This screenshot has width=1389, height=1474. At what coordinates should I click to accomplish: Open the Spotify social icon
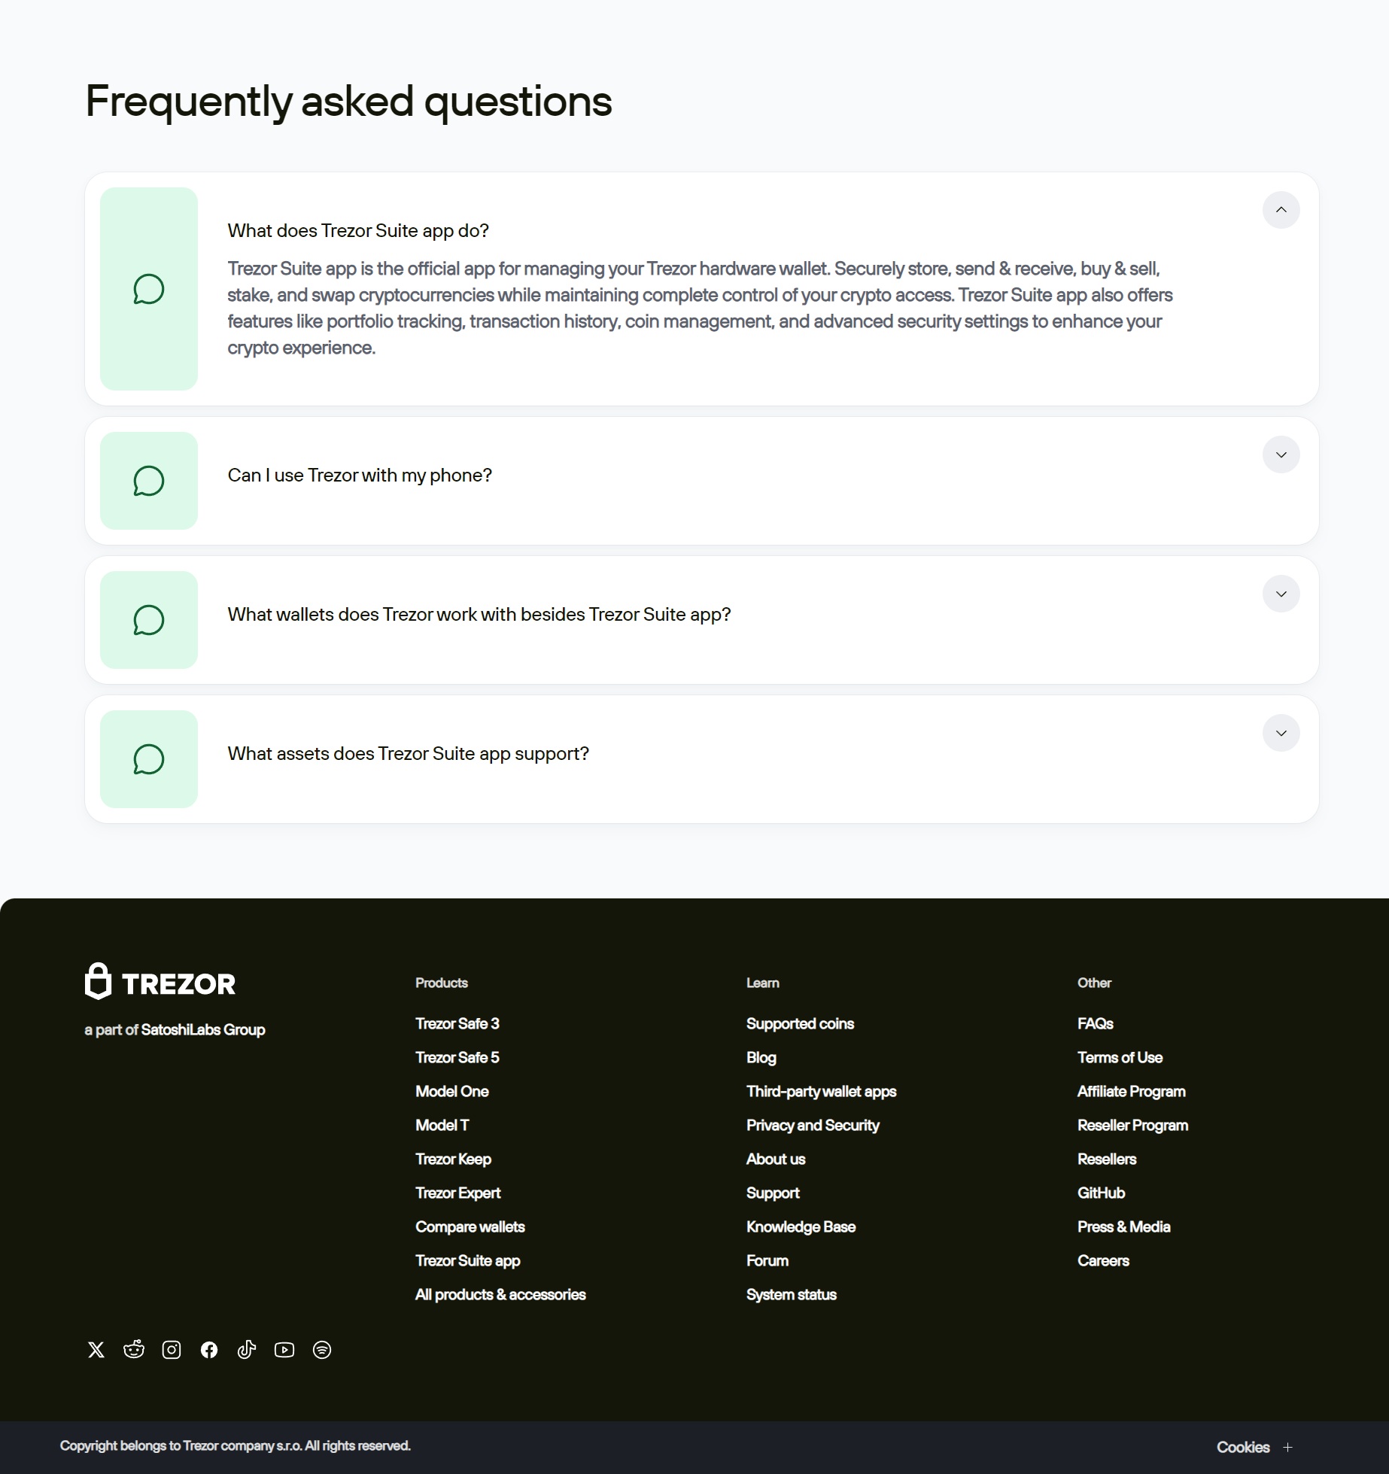point(322,1350)
